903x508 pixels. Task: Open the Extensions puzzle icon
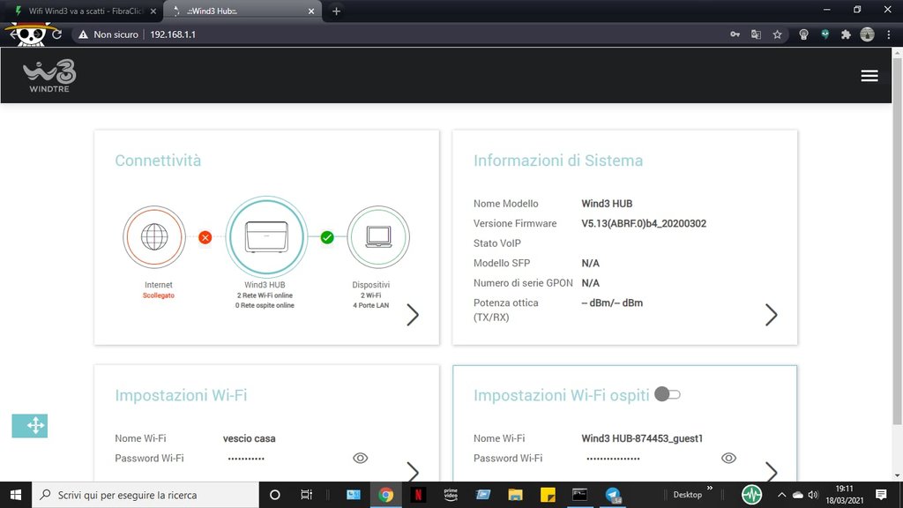[x=846, y=34]
